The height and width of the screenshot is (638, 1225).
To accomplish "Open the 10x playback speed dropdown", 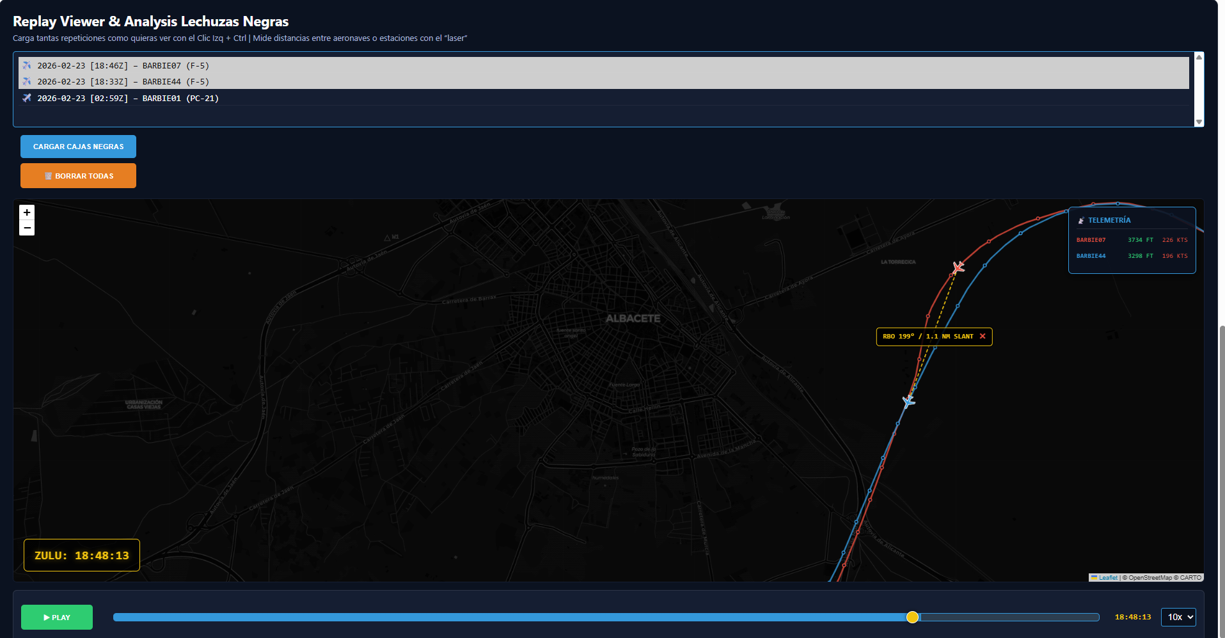I will click(x=1178, y=617).
